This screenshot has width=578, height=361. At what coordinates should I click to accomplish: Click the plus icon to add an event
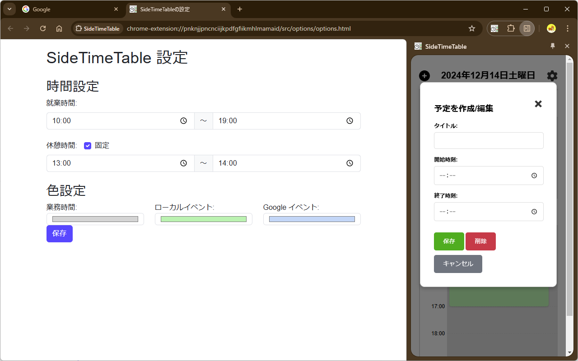(424, 75)
